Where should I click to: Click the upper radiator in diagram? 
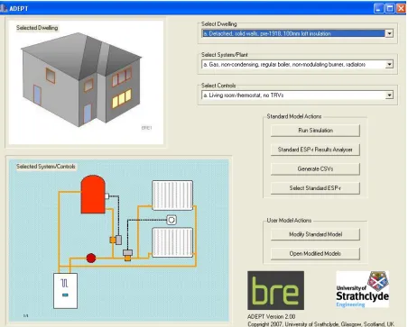tap(172, 195)
